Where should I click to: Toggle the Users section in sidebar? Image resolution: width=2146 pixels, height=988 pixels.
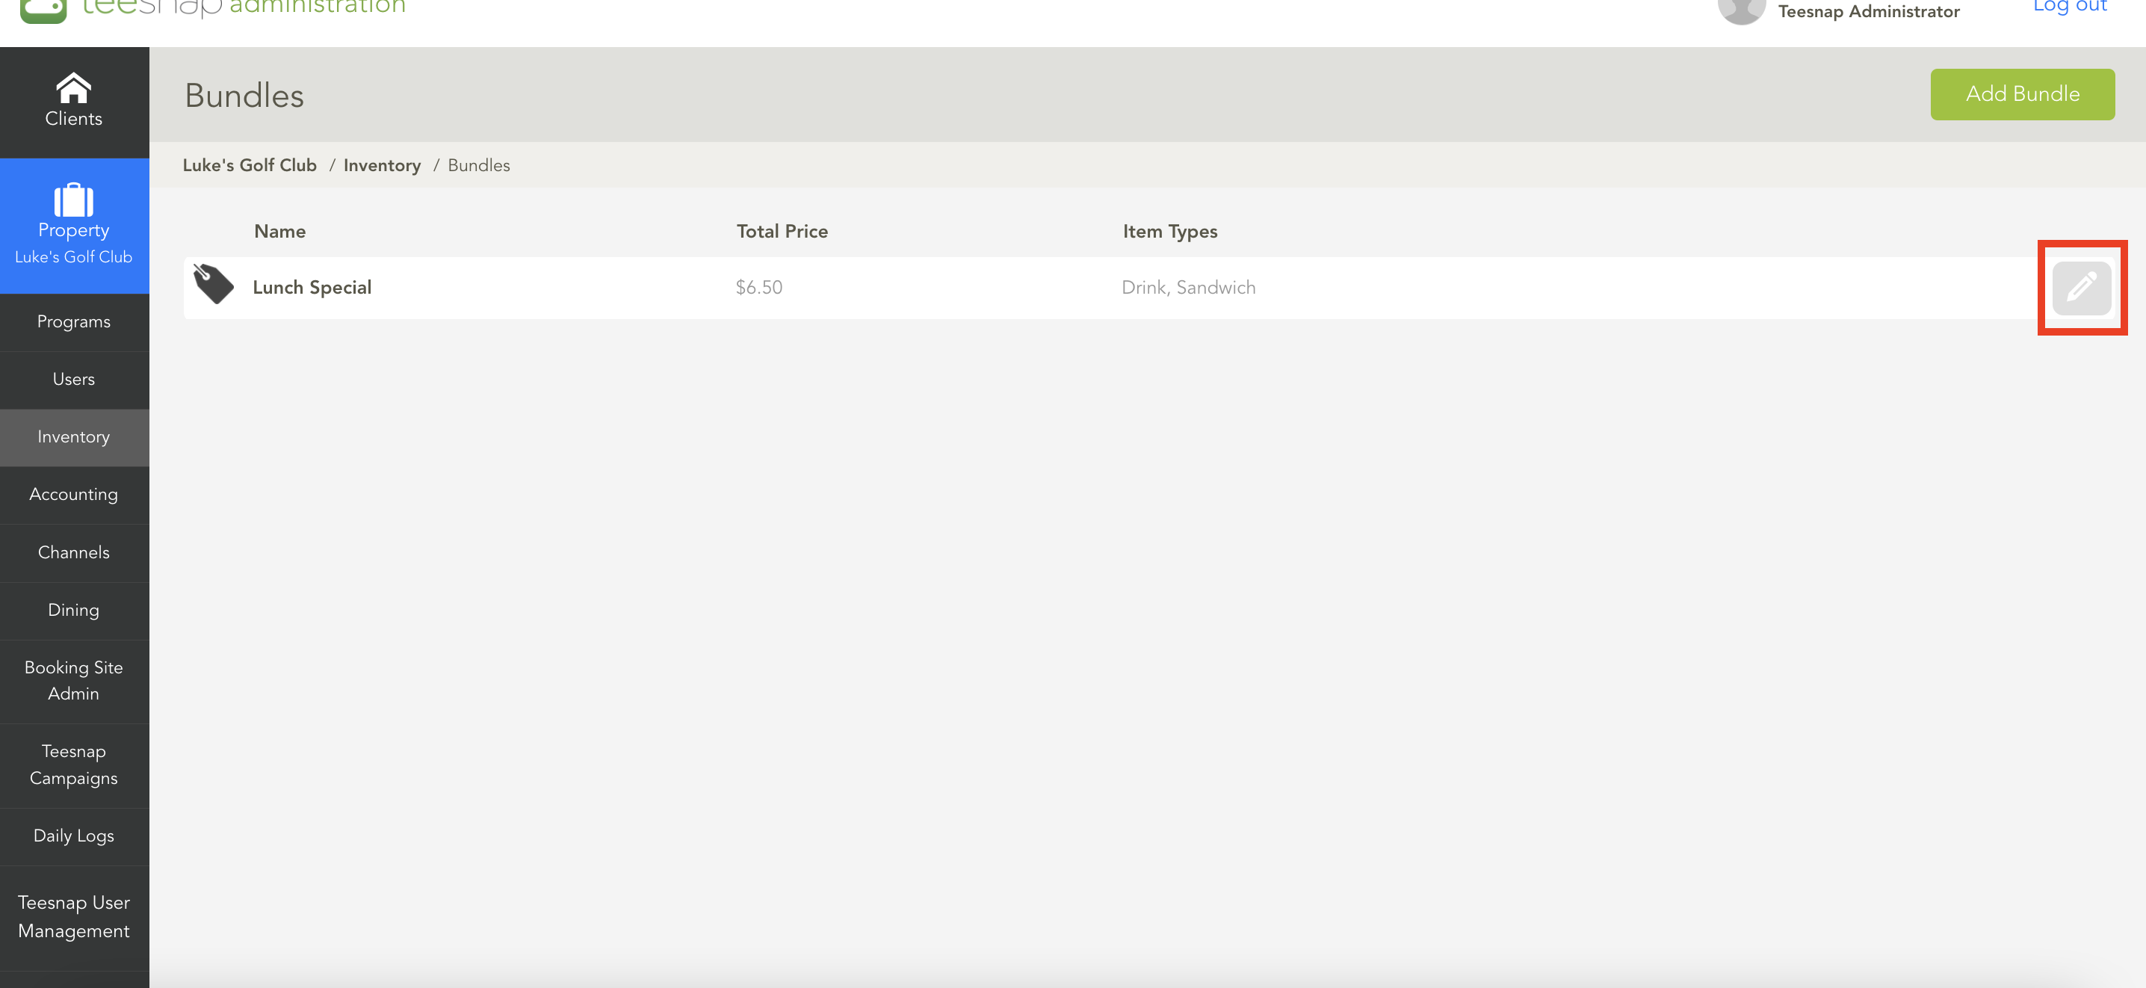click(74, 379)
